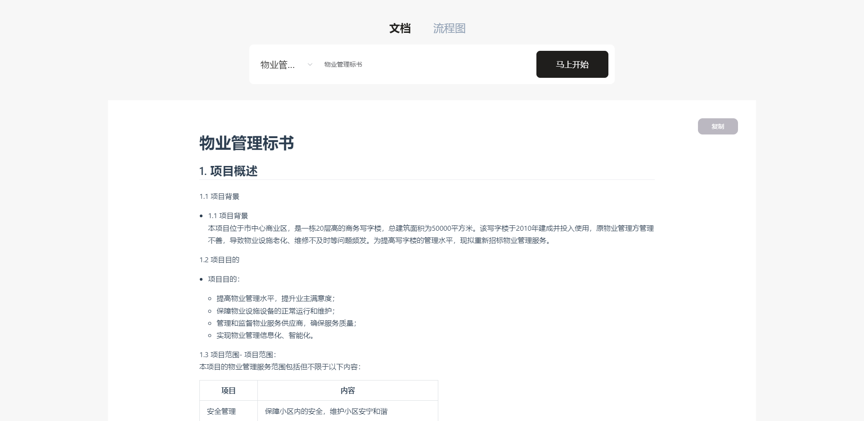This screenshot has width=864, height=421.
Task: Click the 本项目的物业管理服务范围 sentence
Action: point(280,367)
